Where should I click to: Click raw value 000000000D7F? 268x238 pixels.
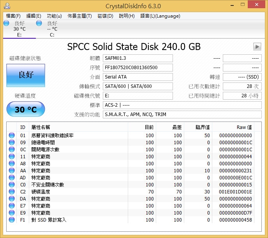point(236,213)
